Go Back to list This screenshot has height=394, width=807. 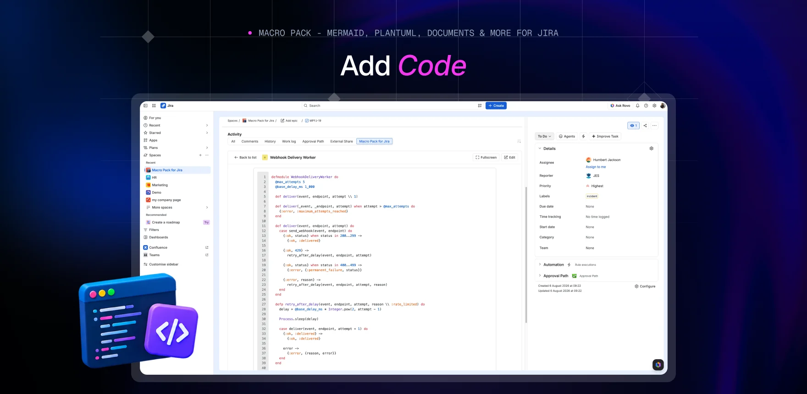tap(245, 158)
